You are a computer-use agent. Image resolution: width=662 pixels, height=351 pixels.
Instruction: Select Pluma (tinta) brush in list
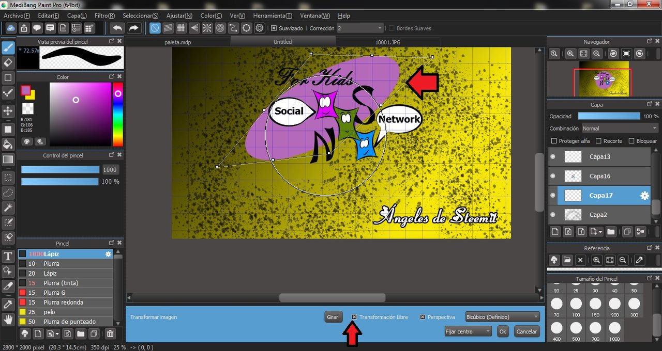65,283
